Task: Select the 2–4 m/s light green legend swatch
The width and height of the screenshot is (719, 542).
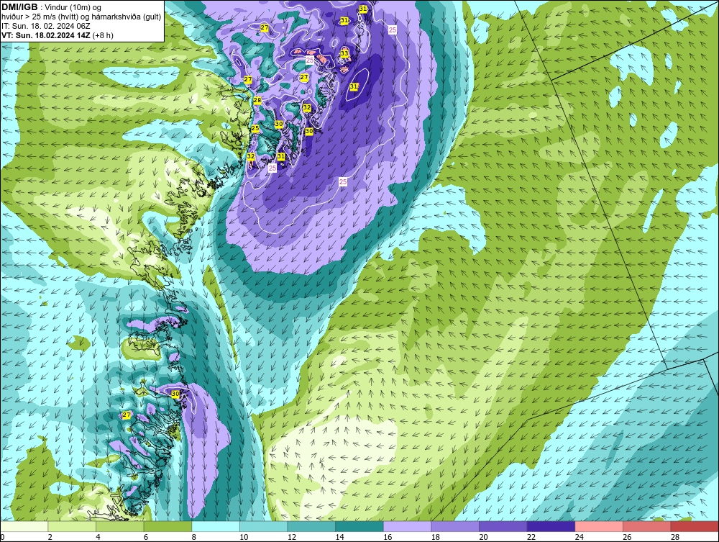Action: [71, 526]
